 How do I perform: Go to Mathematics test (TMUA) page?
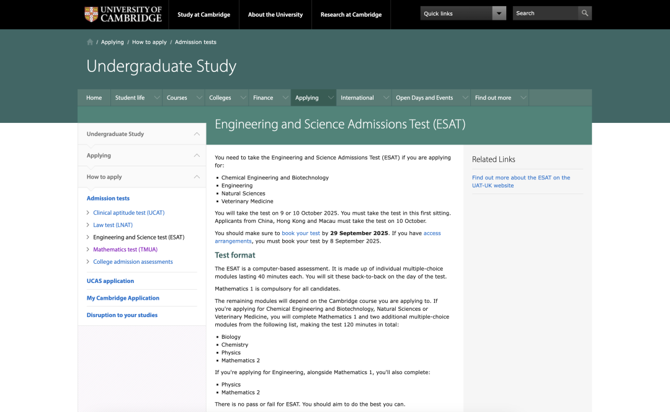tap(125, 249)
